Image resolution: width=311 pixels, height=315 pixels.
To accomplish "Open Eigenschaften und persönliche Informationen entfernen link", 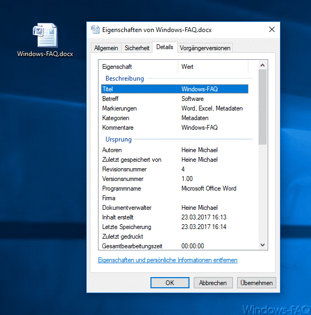I will point(168,260).
